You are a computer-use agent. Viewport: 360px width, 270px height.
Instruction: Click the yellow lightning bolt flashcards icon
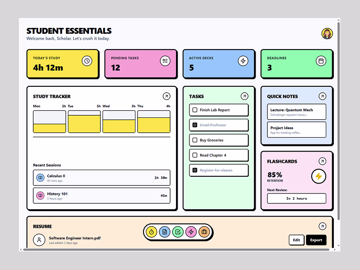(319, 176)
